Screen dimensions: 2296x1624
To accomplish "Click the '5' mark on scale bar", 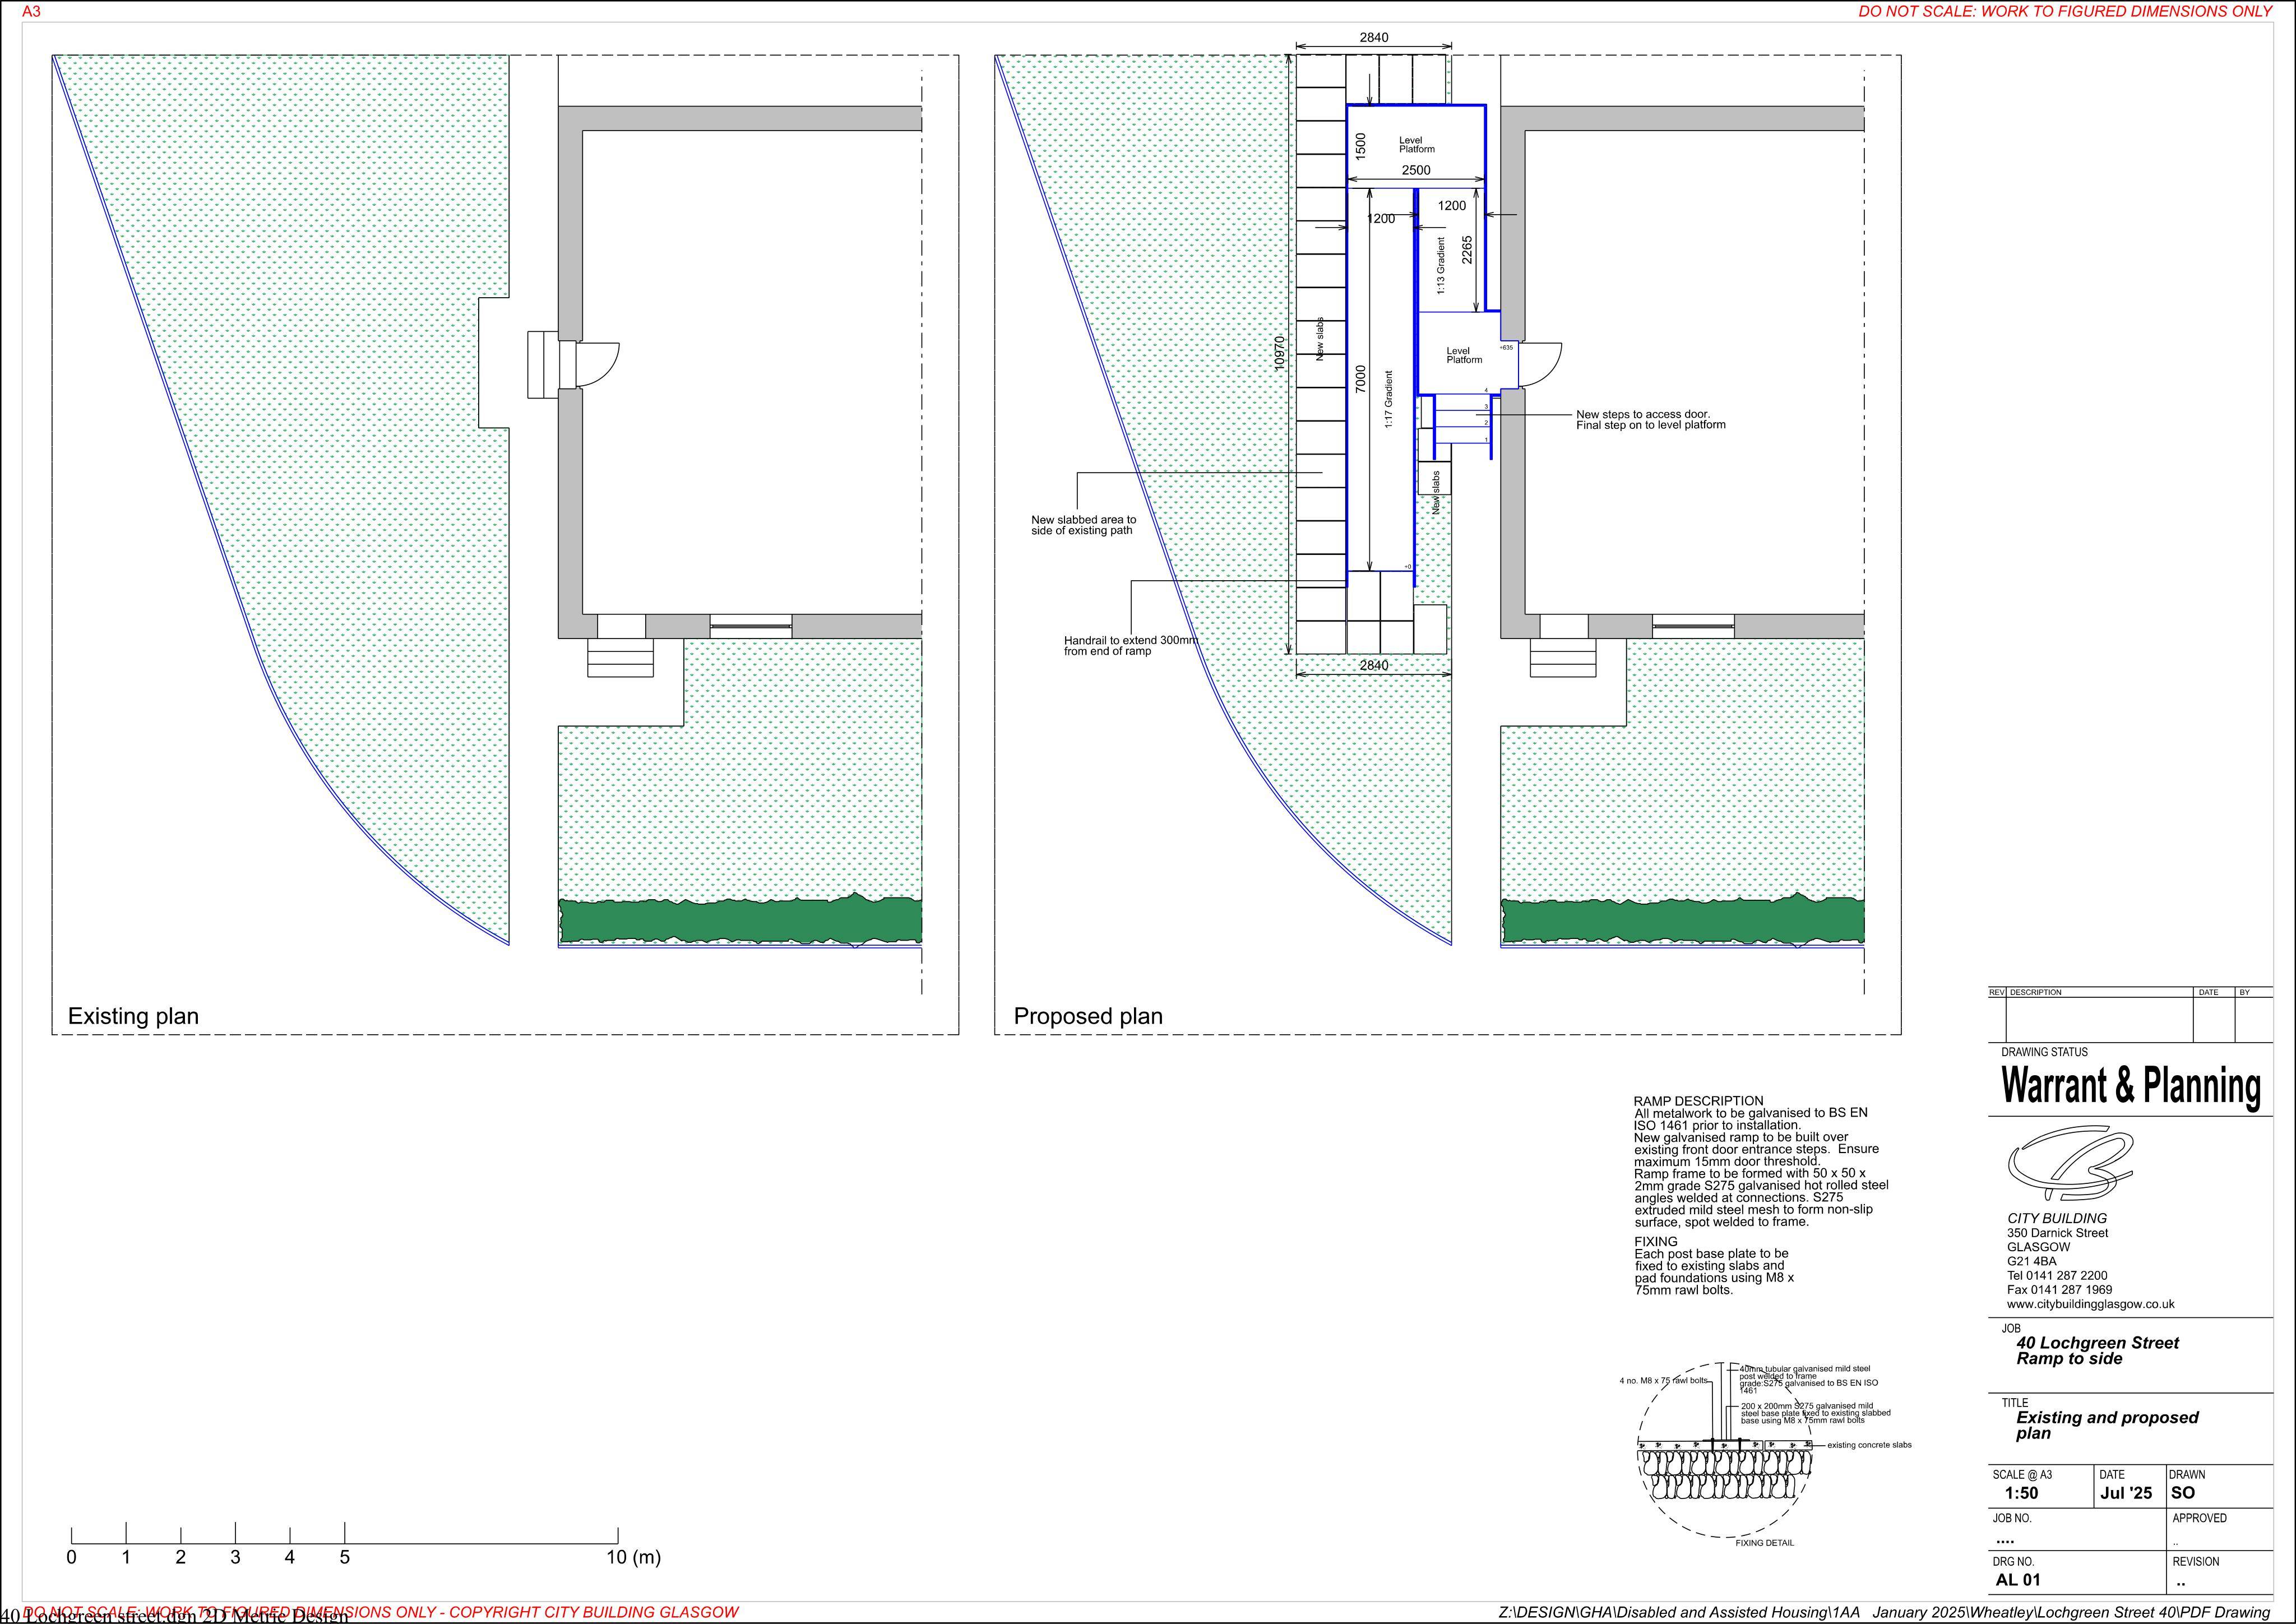I will [x=345, y=1557].
